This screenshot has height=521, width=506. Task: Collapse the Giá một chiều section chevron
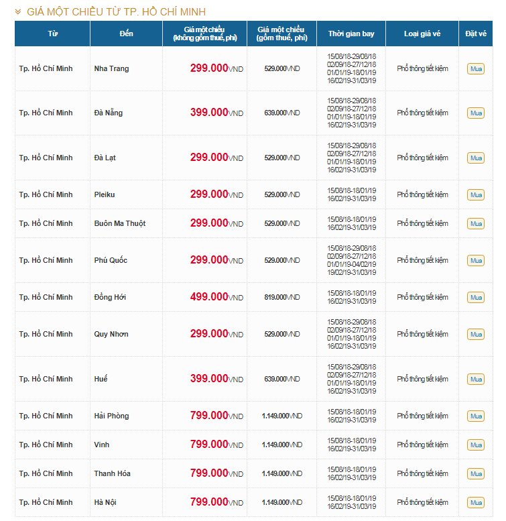point(18,12)
